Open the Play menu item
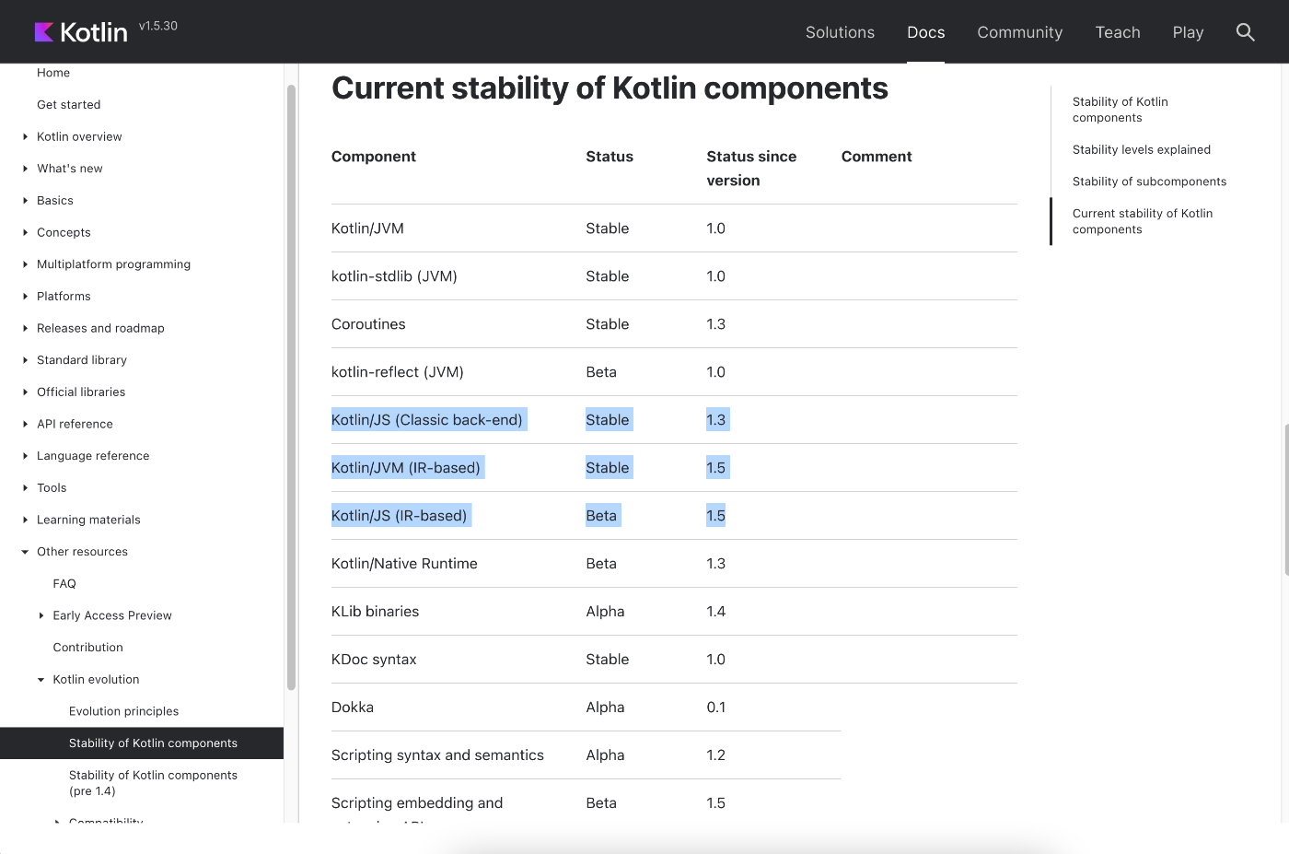This screenshot has width=1289, height=854. (1188, 32)
